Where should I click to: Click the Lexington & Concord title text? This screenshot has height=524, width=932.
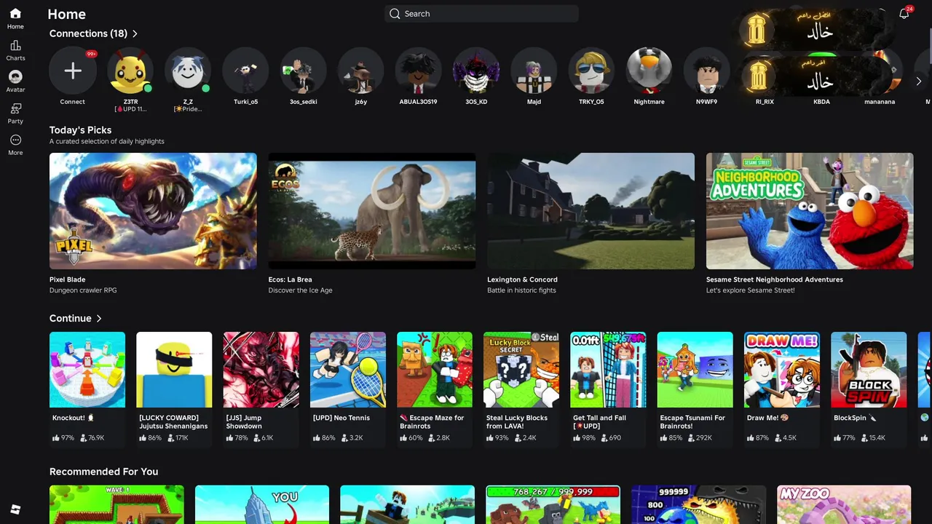(522, 279)
